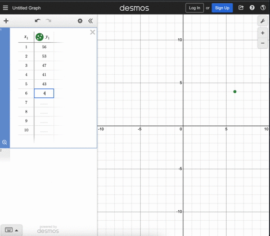Select x1 cell with value 5

[26, 84]
